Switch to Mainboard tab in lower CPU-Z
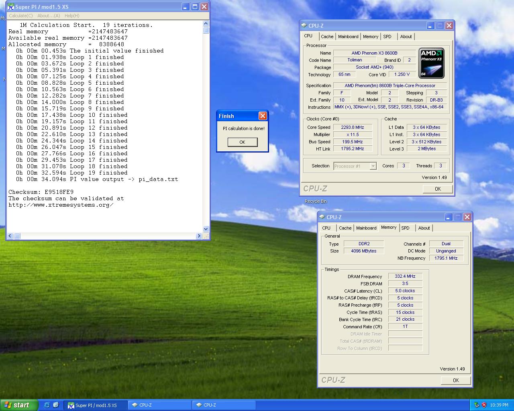 tap(366, 228)
